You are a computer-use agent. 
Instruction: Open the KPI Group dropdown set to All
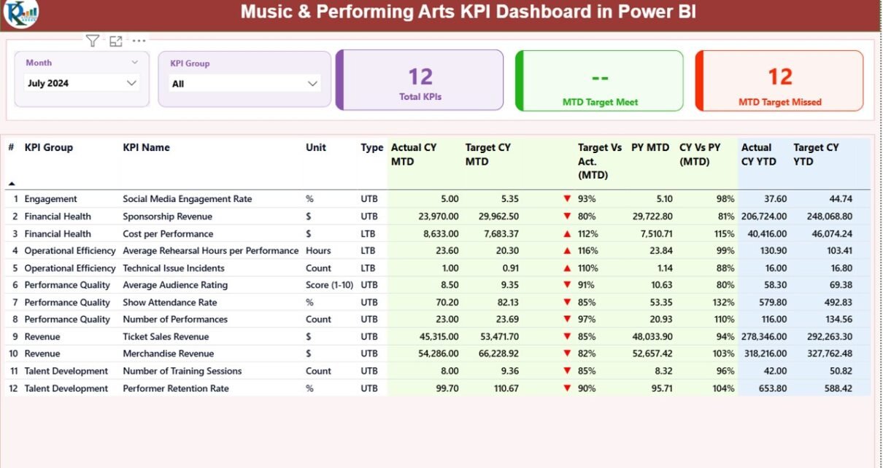point(312,84)
